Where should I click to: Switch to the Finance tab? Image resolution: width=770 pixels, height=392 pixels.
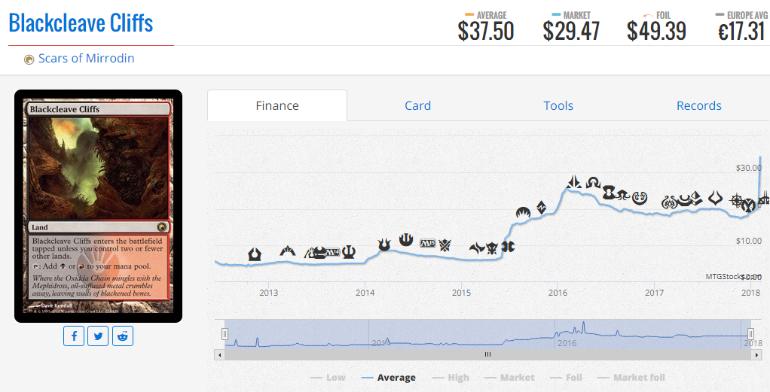pos(277,105)
